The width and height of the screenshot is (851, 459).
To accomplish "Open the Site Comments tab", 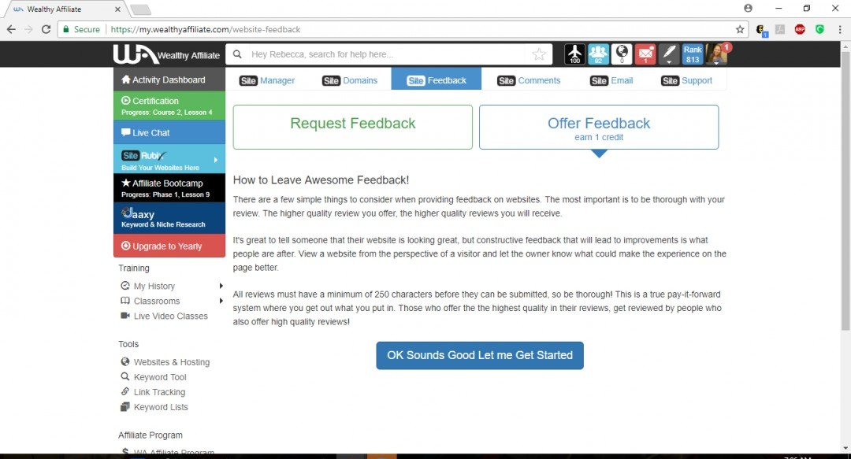I will (x=529, y=80).
